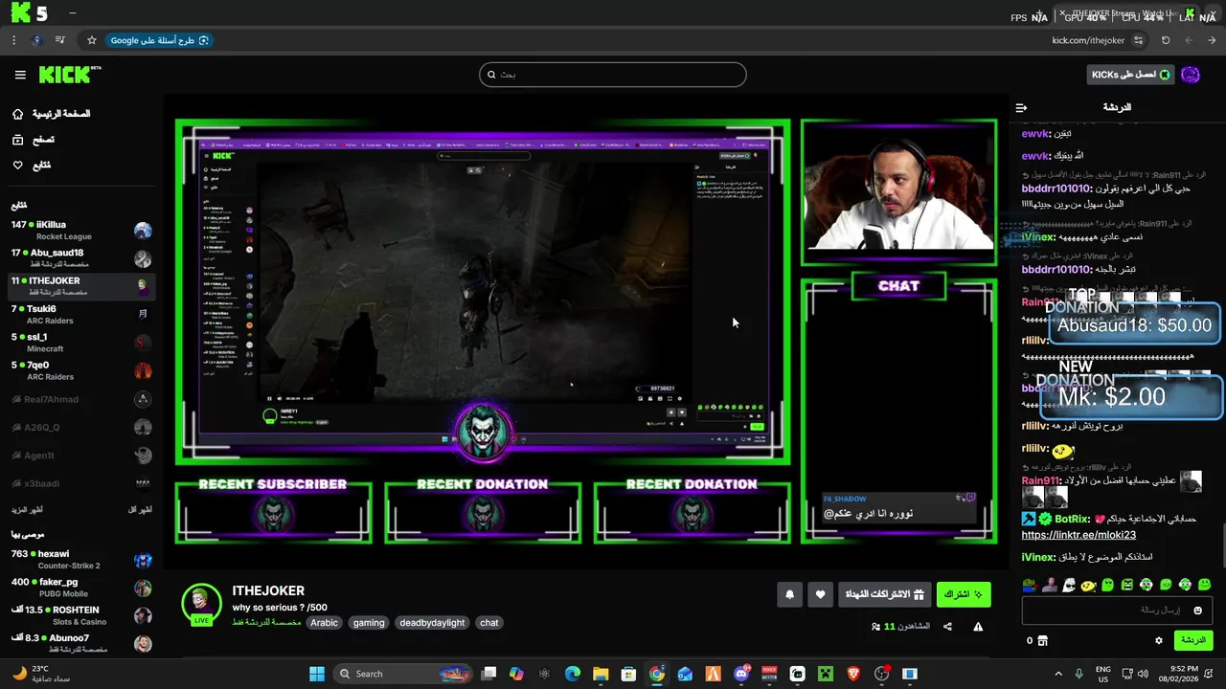Viewport: 1226px width, 689px height.
Task: Open Brave browser from the taskbar
Action: [x=853, y=674]
